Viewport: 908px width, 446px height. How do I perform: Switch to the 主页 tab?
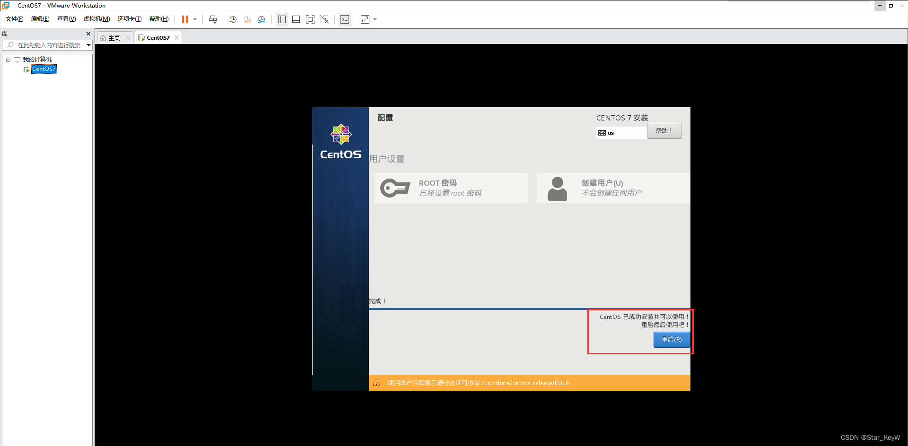(x=113, y=37)
